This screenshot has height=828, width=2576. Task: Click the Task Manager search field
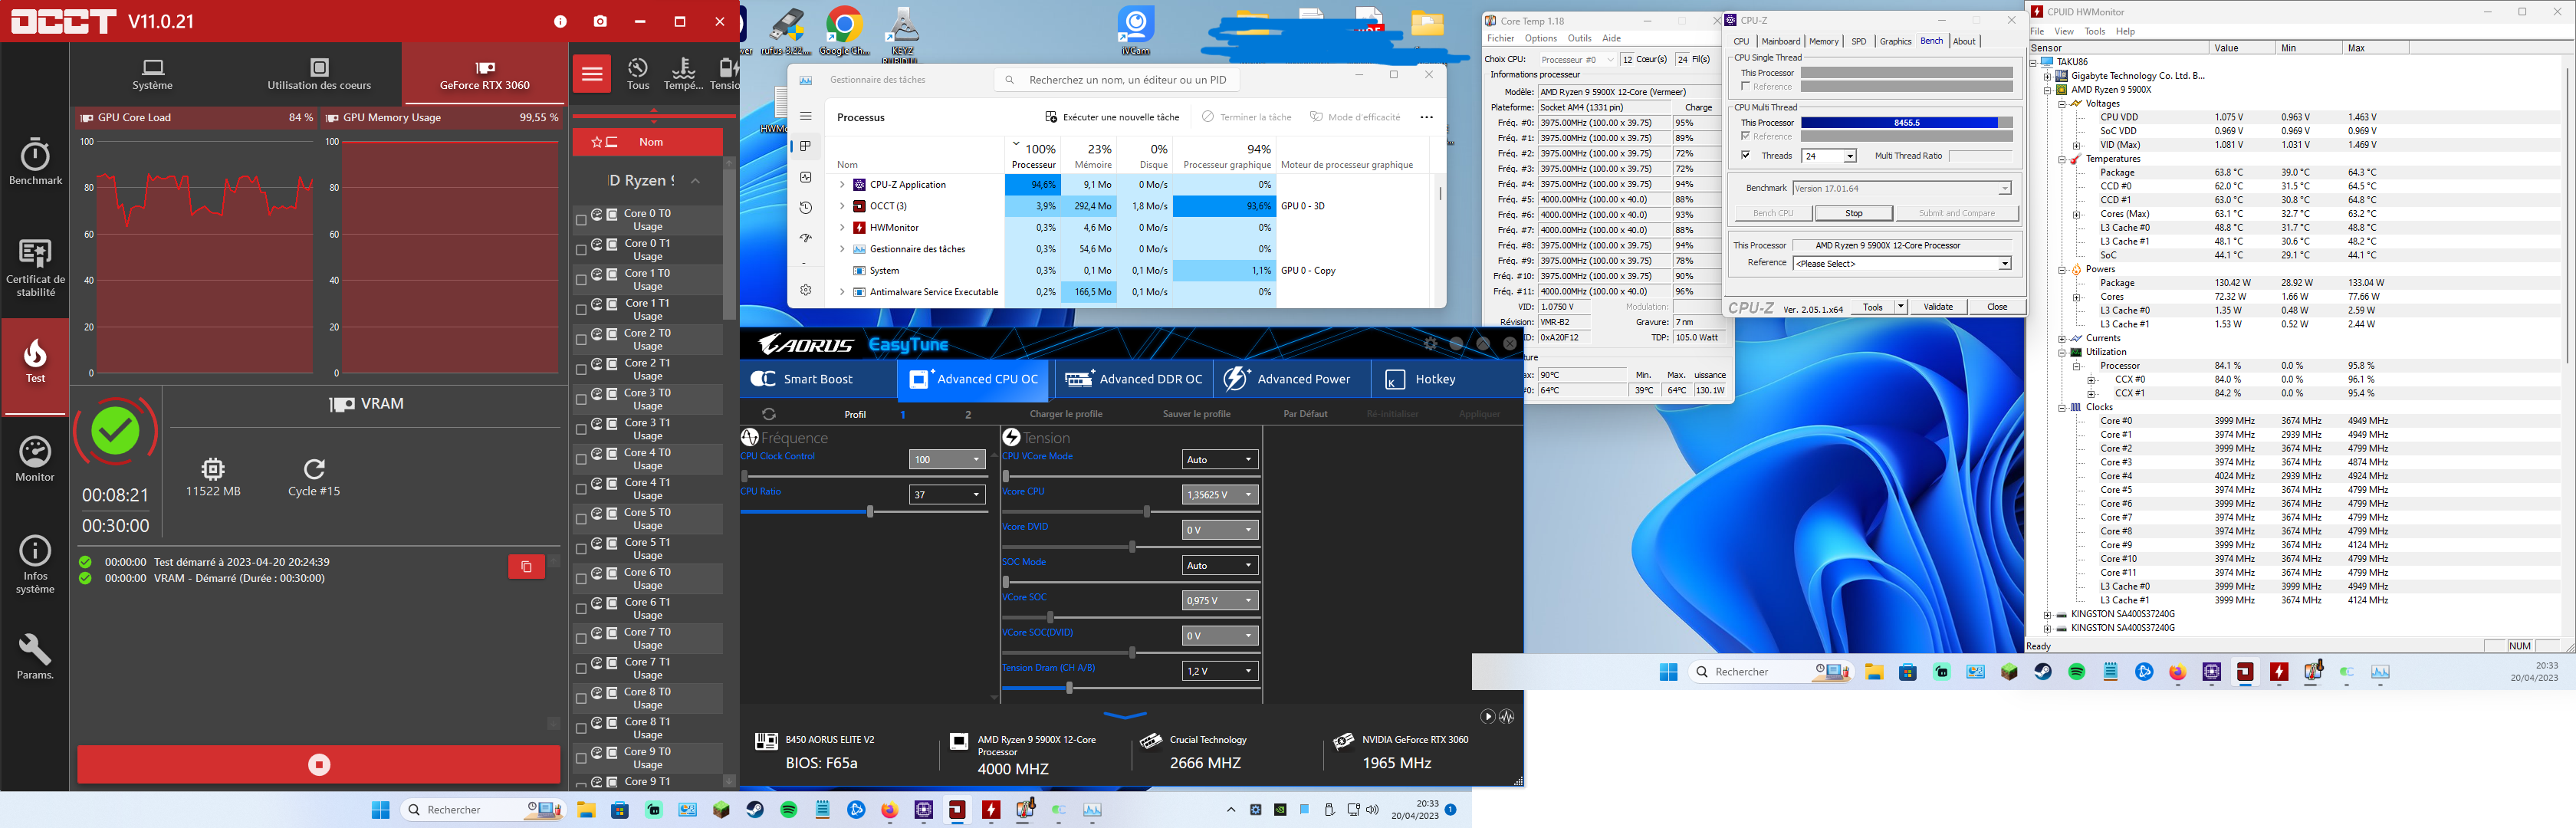(1116, 80)
